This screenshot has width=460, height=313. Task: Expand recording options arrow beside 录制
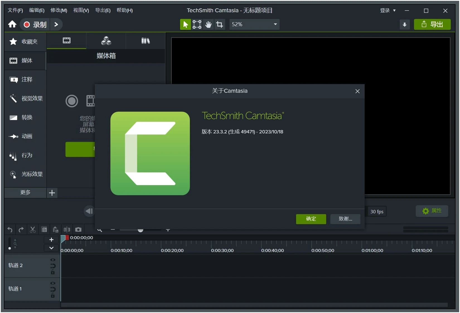pyautogui.click(x=56, y=25)
